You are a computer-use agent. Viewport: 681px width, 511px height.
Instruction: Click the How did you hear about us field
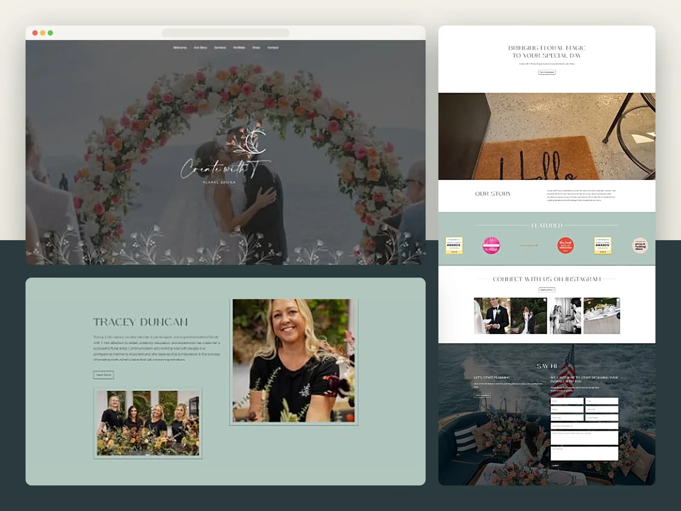[x=584, y=426]
